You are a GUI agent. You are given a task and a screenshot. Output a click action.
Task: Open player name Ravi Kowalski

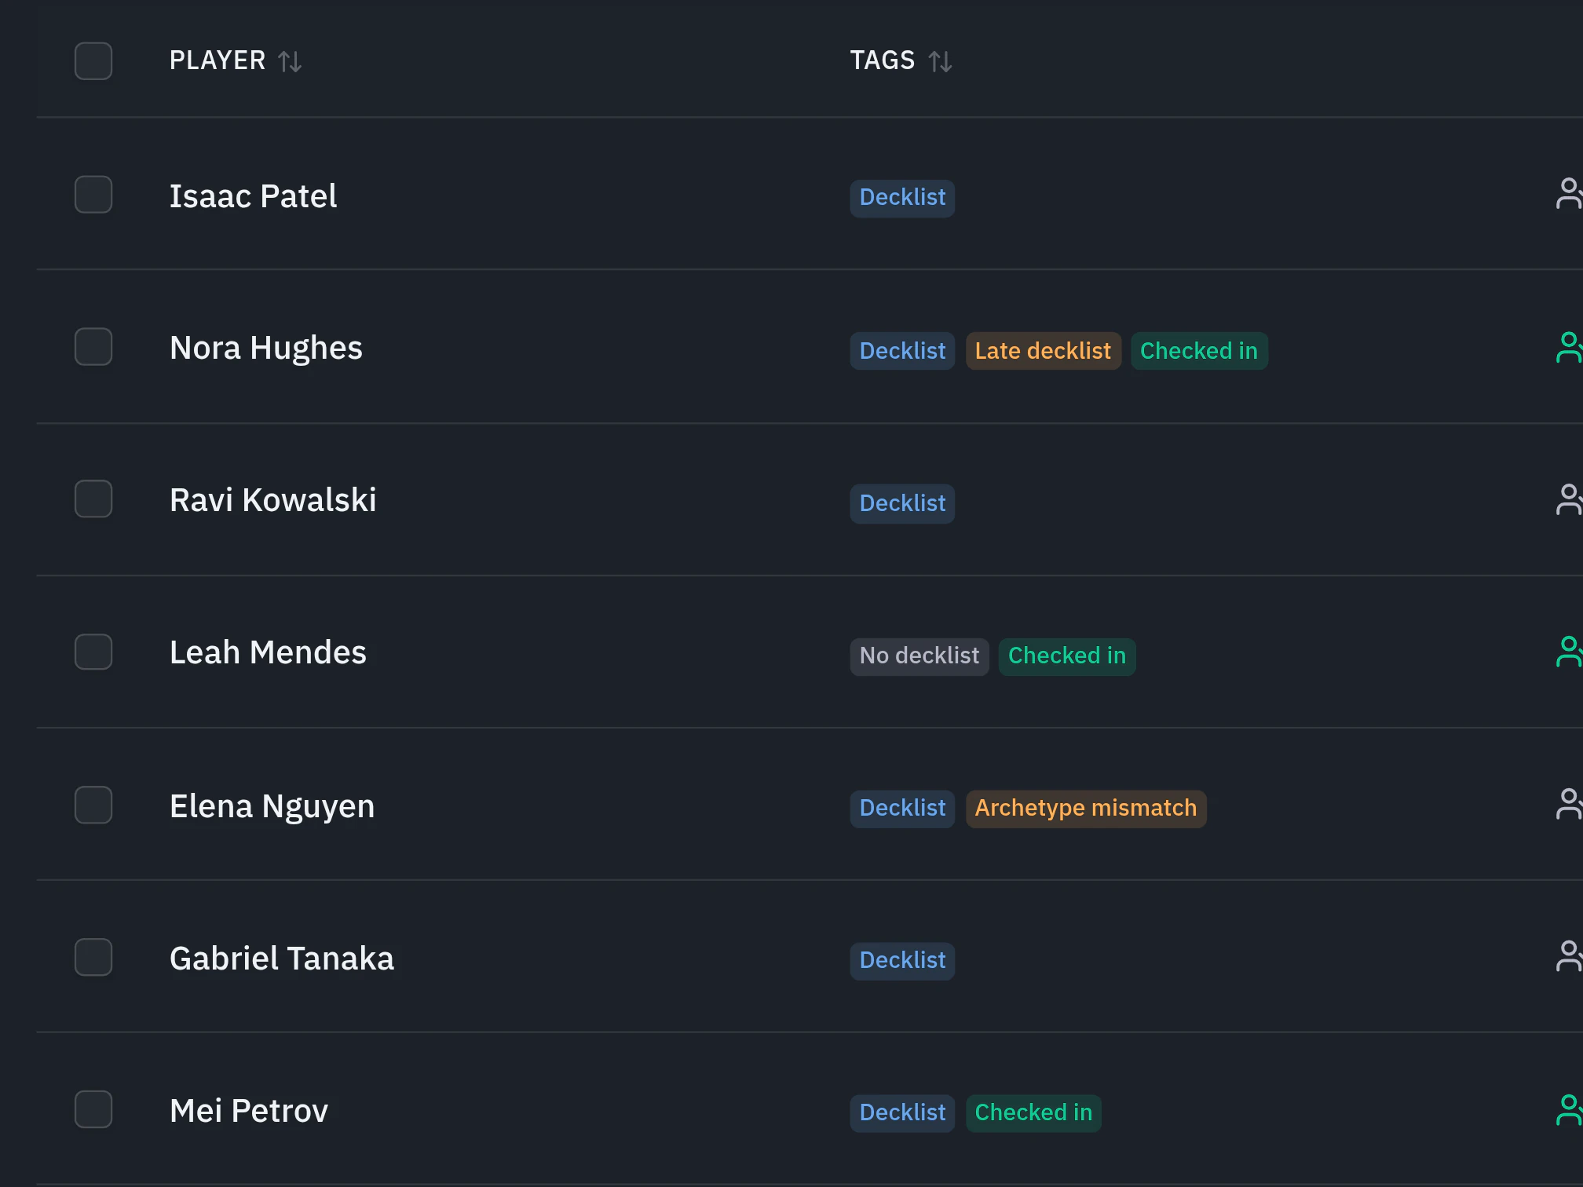pos(273,500)
